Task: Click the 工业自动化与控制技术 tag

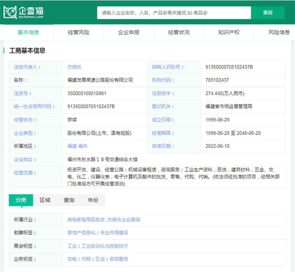Action: [x=105, y=246]
